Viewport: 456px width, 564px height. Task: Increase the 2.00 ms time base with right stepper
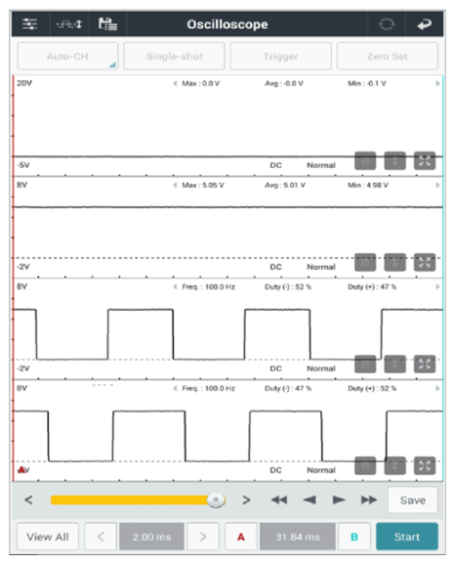point(203,537)
